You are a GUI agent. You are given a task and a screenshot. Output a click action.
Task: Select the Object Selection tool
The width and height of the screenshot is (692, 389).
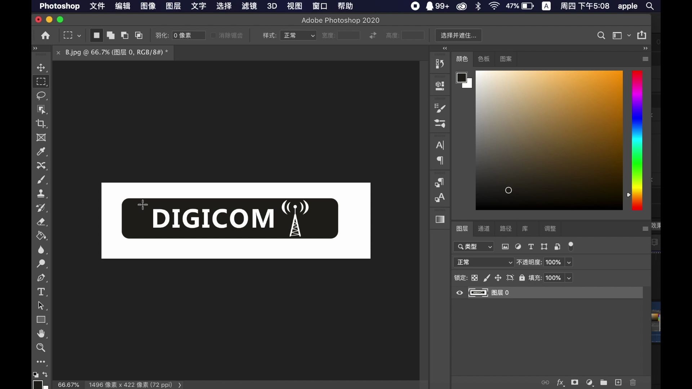click(41, 109)
